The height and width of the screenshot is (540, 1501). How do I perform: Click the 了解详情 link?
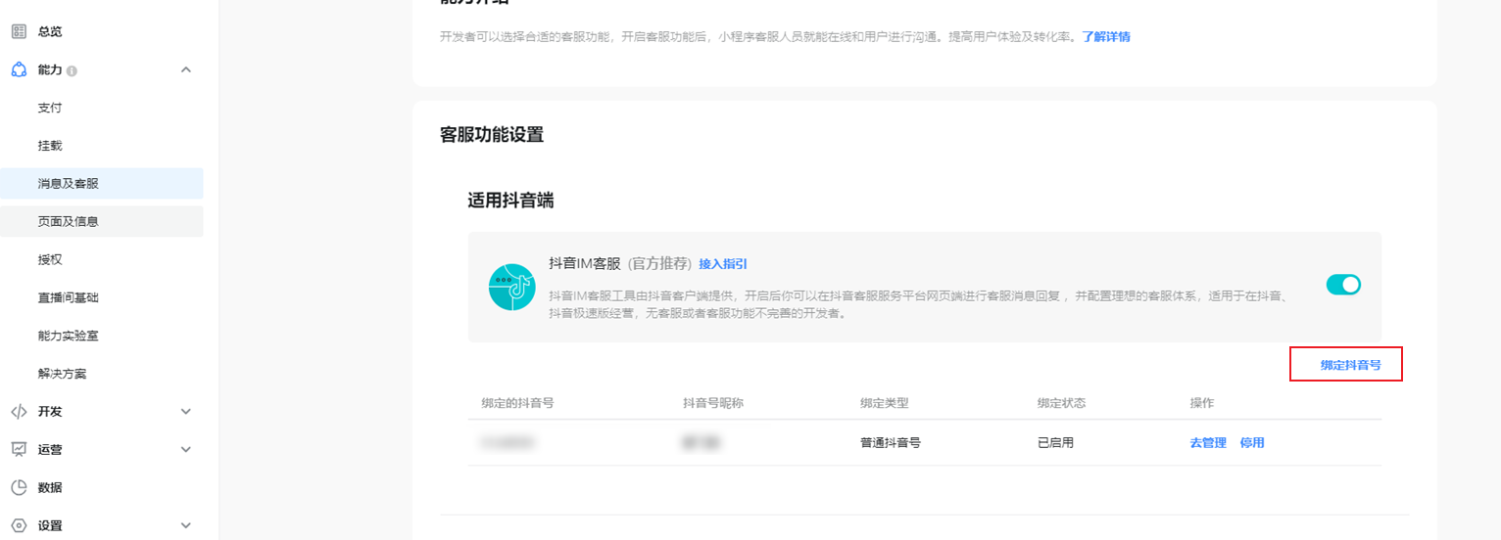click(x=1106, y=37)
